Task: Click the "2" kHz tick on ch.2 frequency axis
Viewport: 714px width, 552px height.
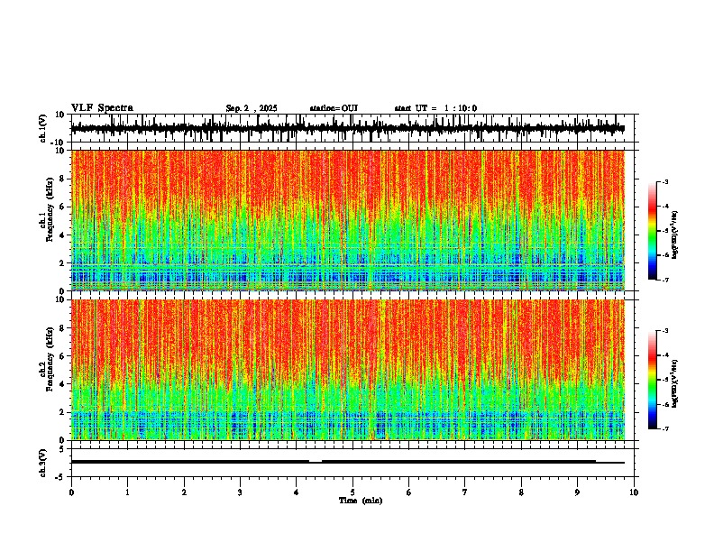Action: (62, 412)
